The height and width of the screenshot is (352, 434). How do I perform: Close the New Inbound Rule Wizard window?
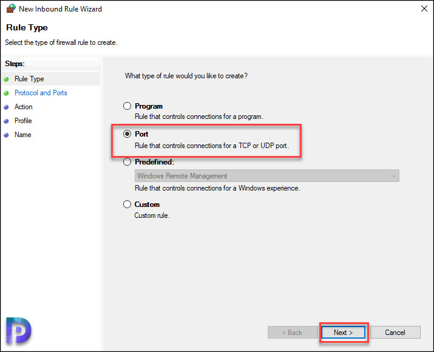[x=424, y=8]
